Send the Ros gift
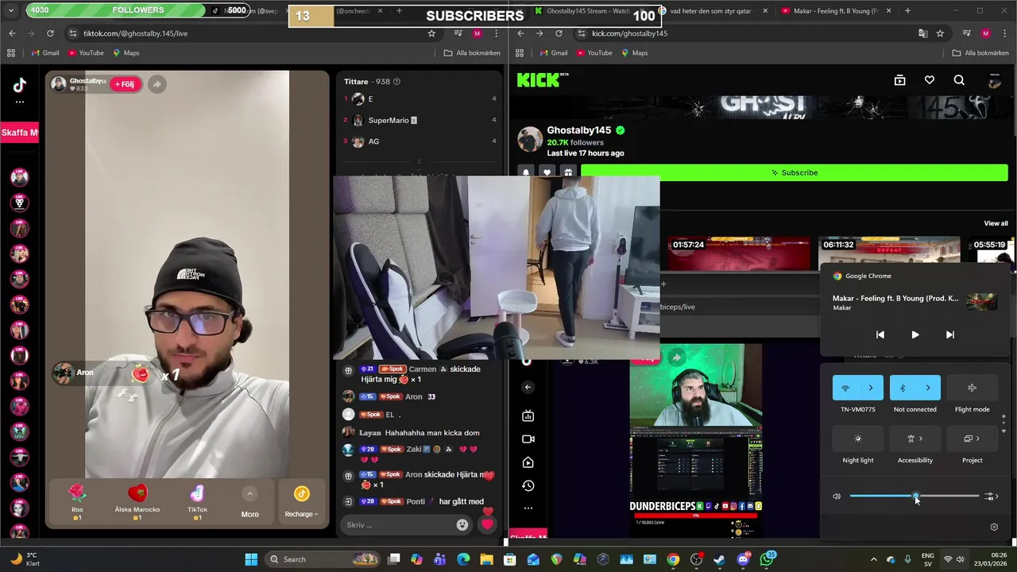Viewport: 1017px width, 572px height. click(77, 501)
